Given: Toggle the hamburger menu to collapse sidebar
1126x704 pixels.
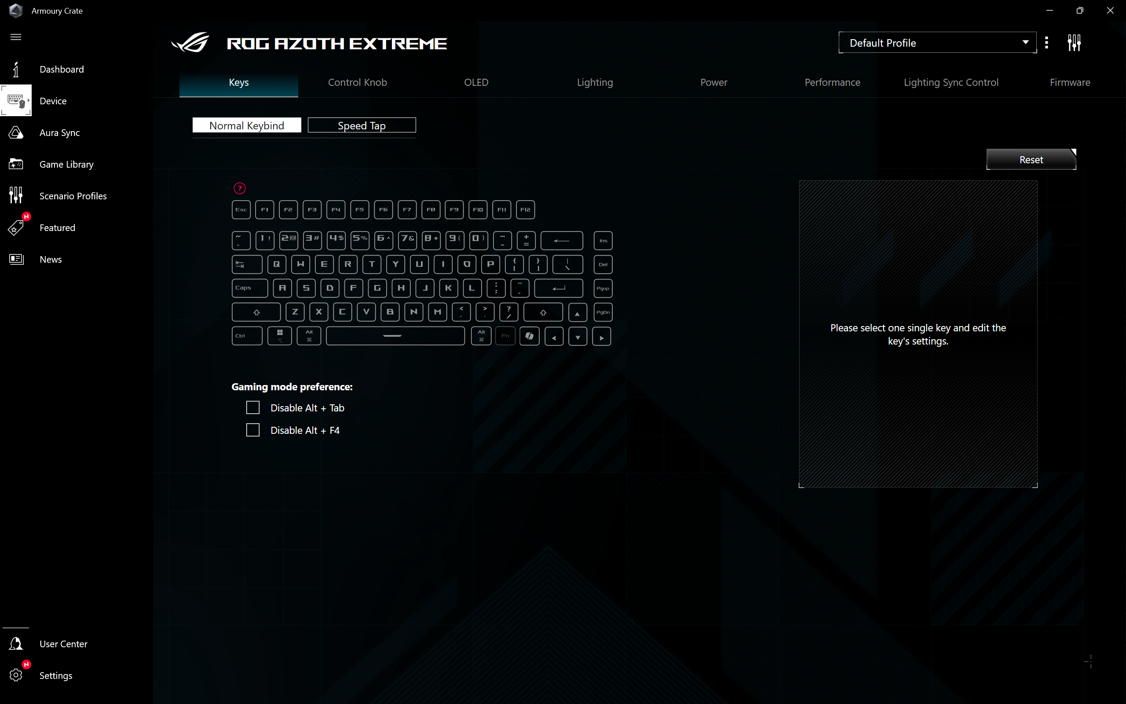Looking at the screenshot, I should tap(16, 37).
